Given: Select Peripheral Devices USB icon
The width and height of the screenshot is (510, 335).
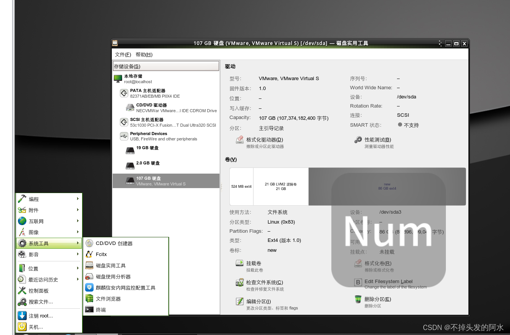Looking at the screenshot, I should click(x=124, y=136).
